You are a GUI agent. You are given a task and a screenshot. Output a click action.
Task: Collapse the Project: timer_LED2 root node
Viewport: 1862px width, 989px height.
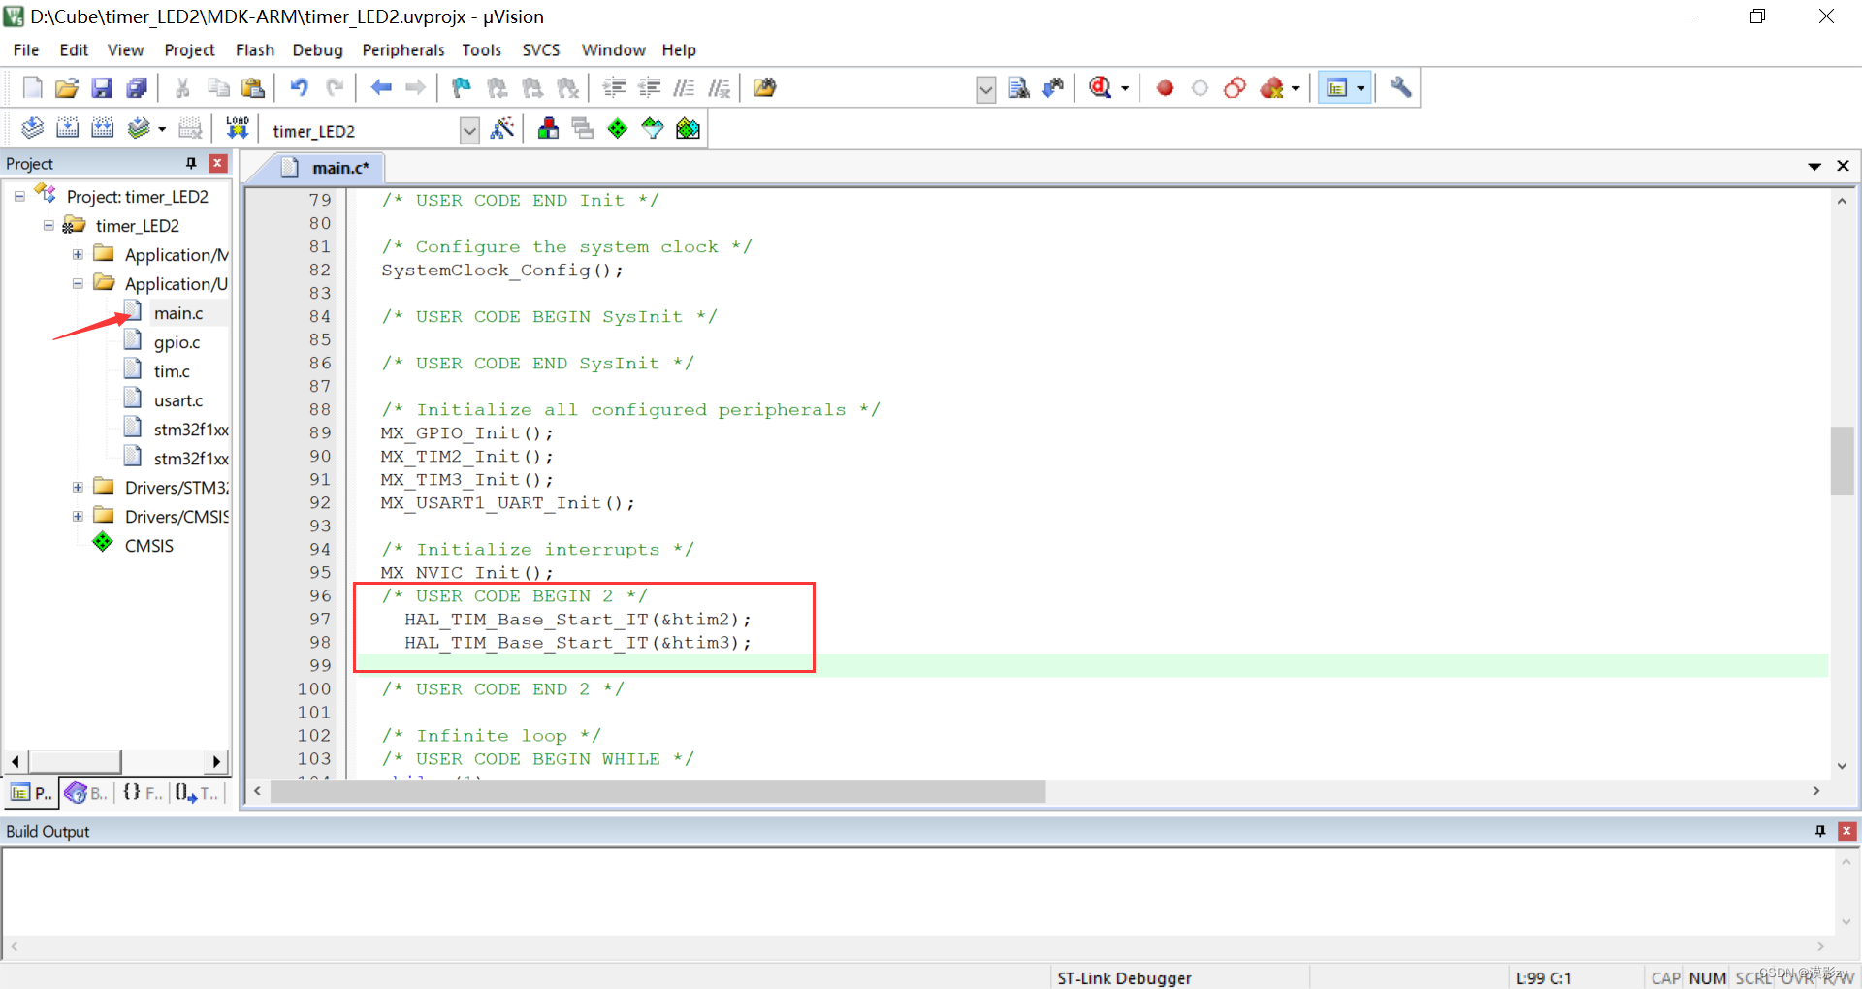pyautogui.click(x=19, y=196)
